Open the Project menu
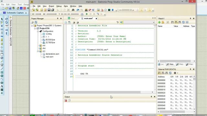 click(x=51, y=6)
